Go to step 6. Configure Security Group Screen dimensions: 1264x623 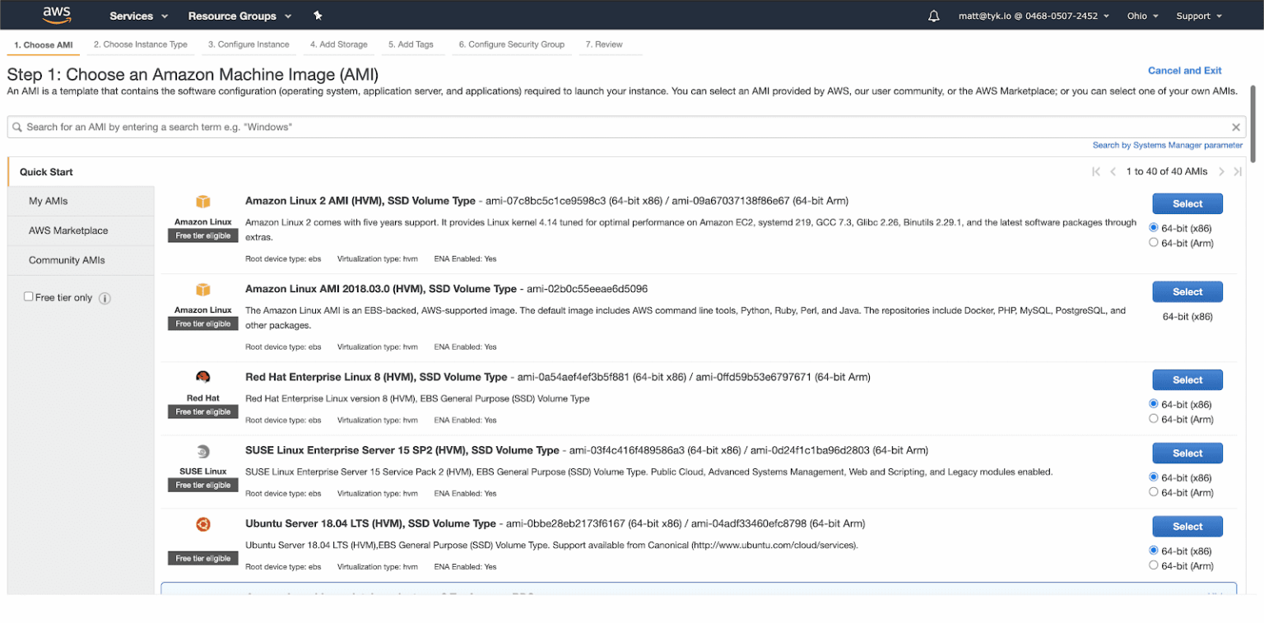tap(512, 44)
